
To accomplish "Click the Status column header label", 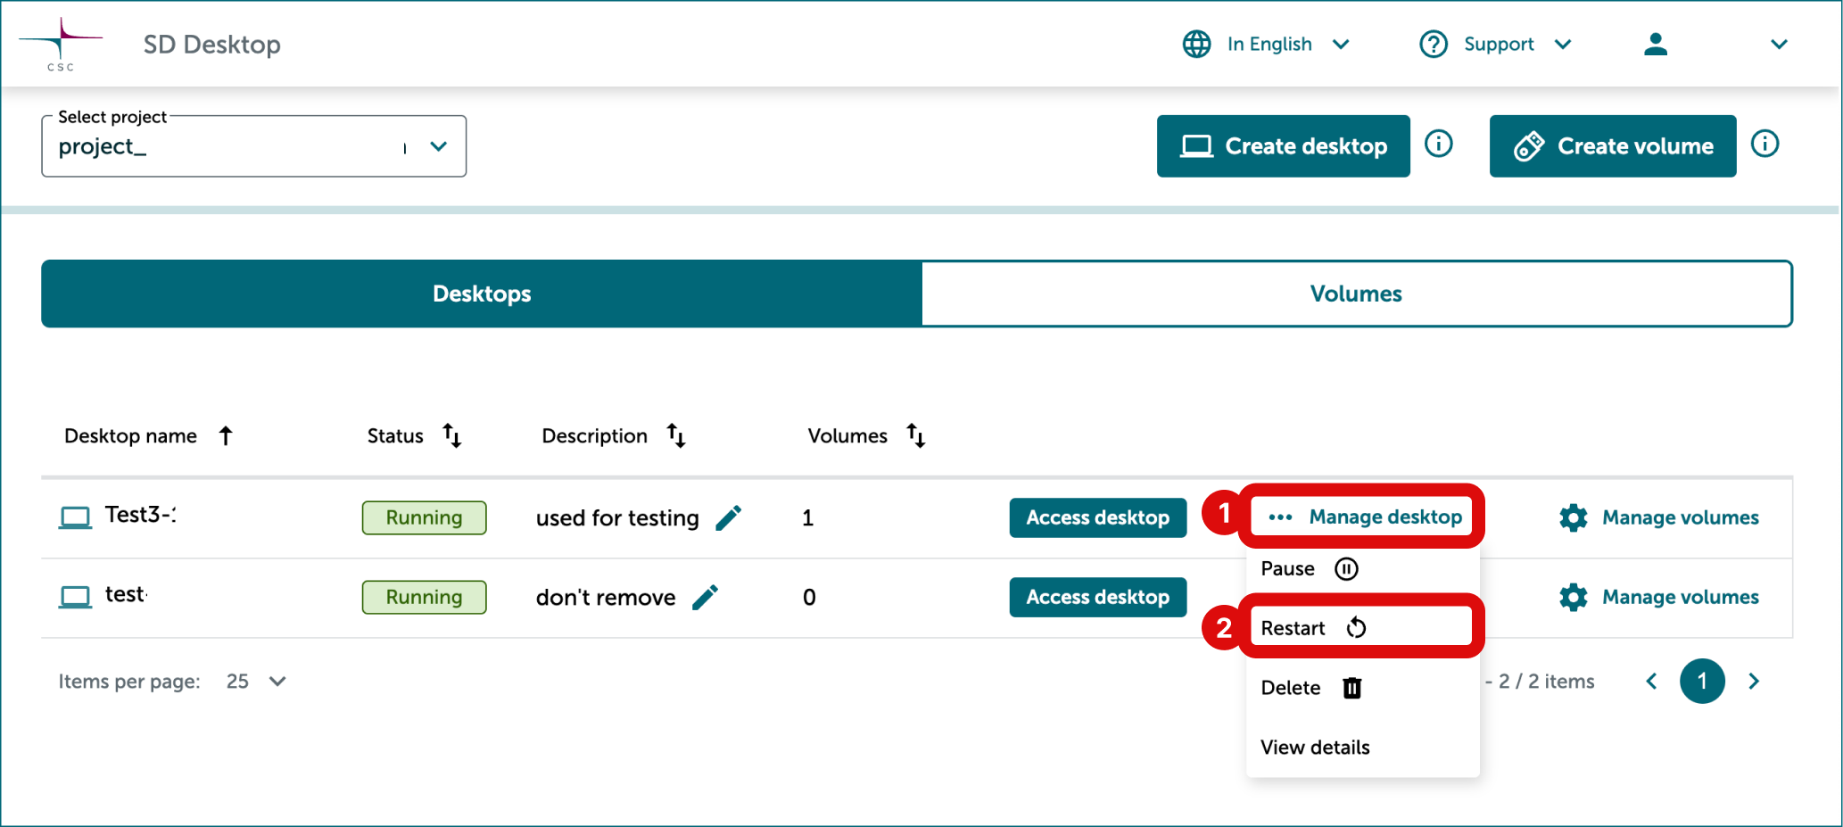I will point(395,436).
